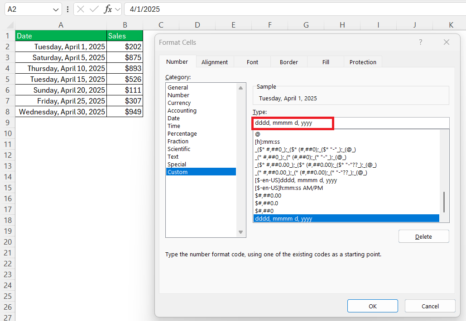Select Date category

click(201, 118)
